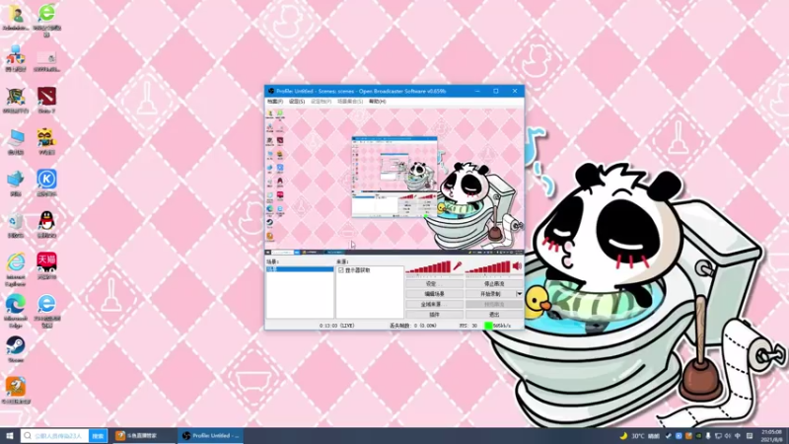The width and height of the screenshot is (789, 444).
Task: Click the tray volume speaker icon
Action: (x=728, y=436)
